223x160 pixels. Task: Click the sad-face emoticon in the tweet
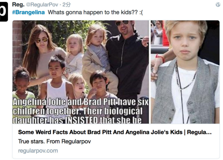click(x=141, y=13)
